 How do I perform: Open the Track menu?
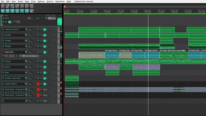tap(33, 1)
